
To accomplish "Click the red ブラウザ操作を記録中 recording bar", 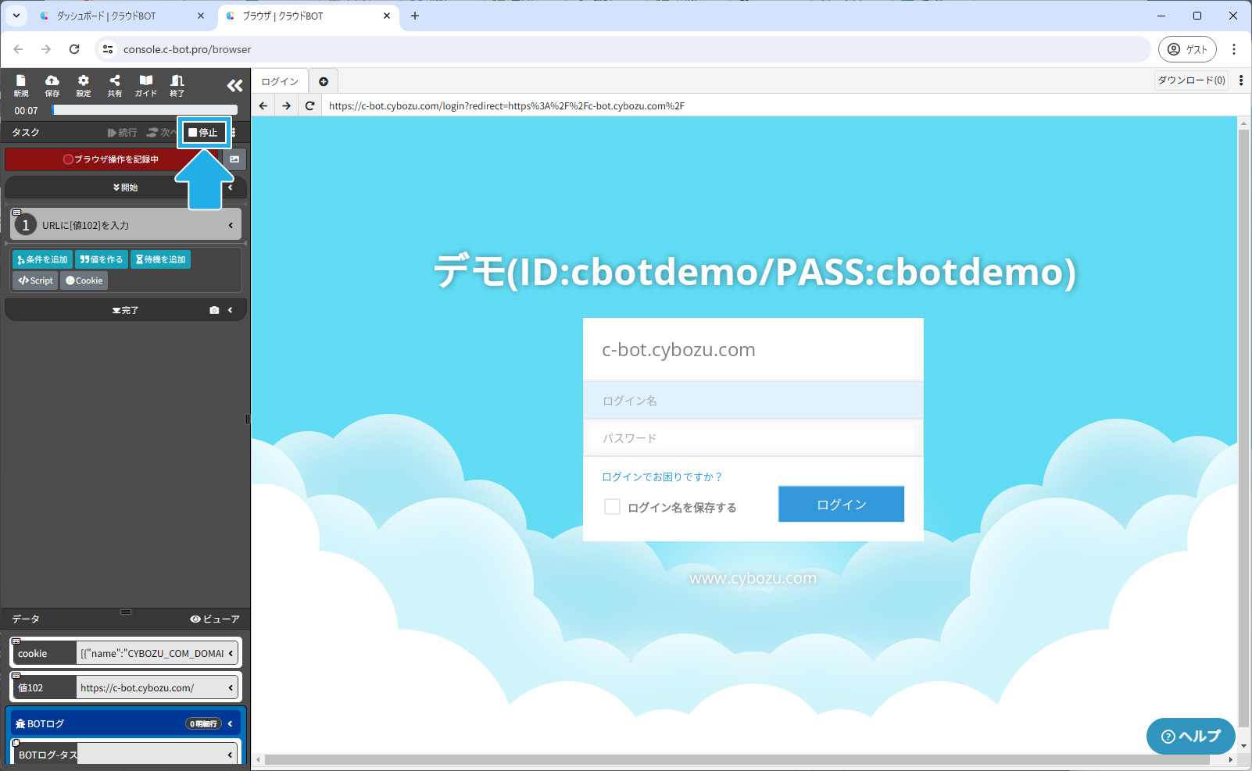I will (112, 159).
